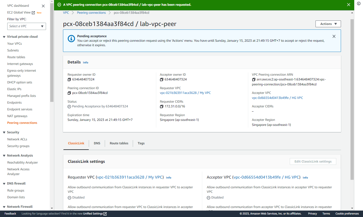This screenshot has width=363, height=217.
Task: Open Reachability Analyzer
Action: click(22, 163)
